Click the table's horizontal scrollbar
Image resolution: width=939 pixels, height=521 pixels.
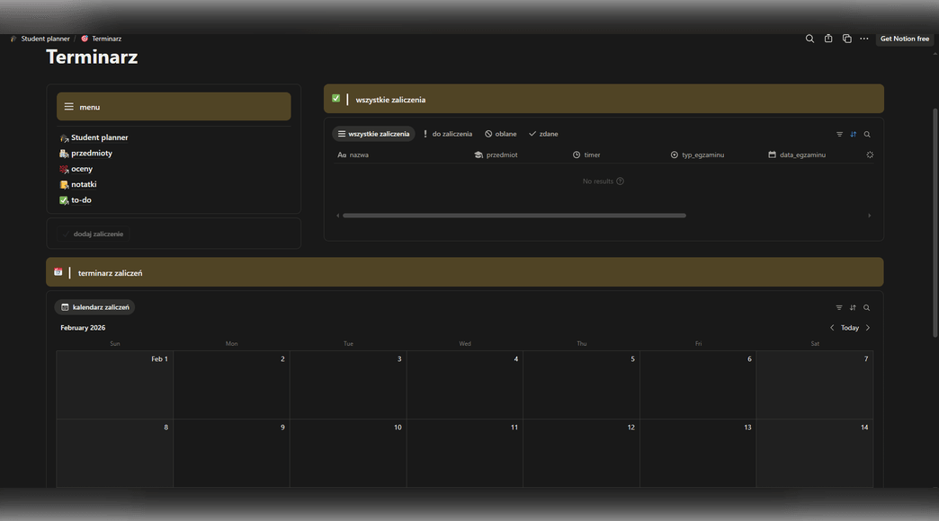[x=514, y=216]
